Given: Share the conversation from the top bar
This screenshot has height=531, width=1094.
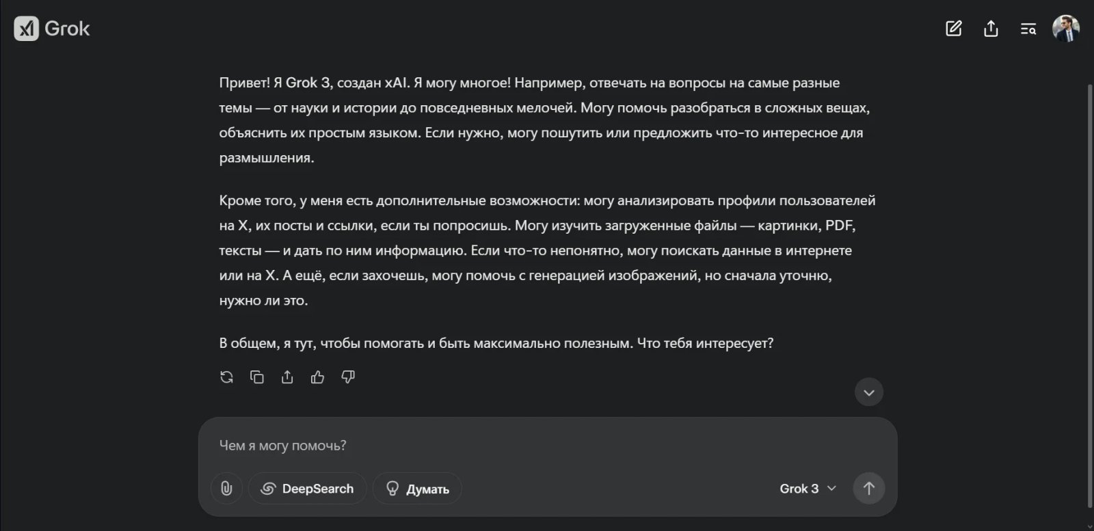Looking at the screenshot, I should tap(991, 29).
